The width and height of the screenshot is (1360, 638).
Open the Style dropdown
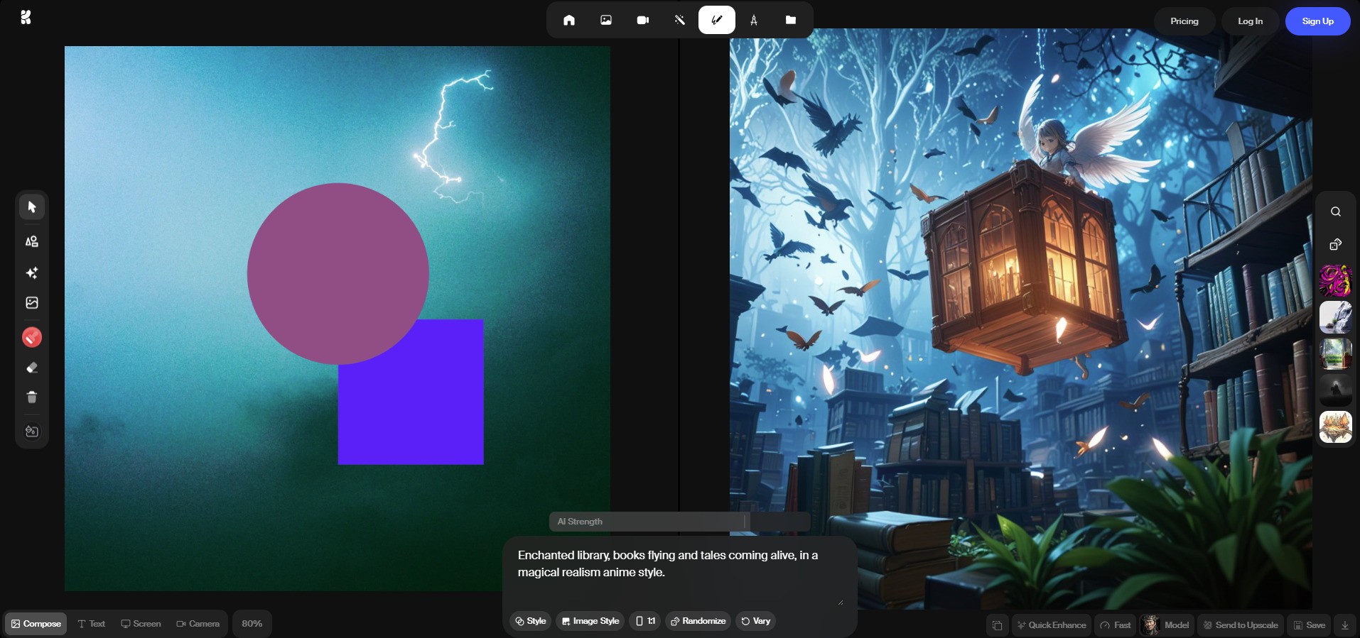pos(531,621)
